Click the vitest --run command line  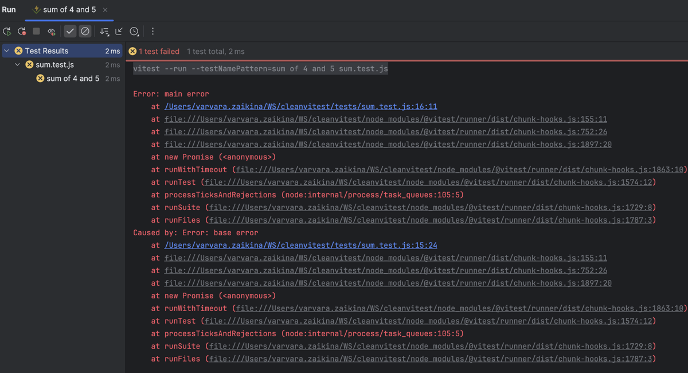click(260, 69)
